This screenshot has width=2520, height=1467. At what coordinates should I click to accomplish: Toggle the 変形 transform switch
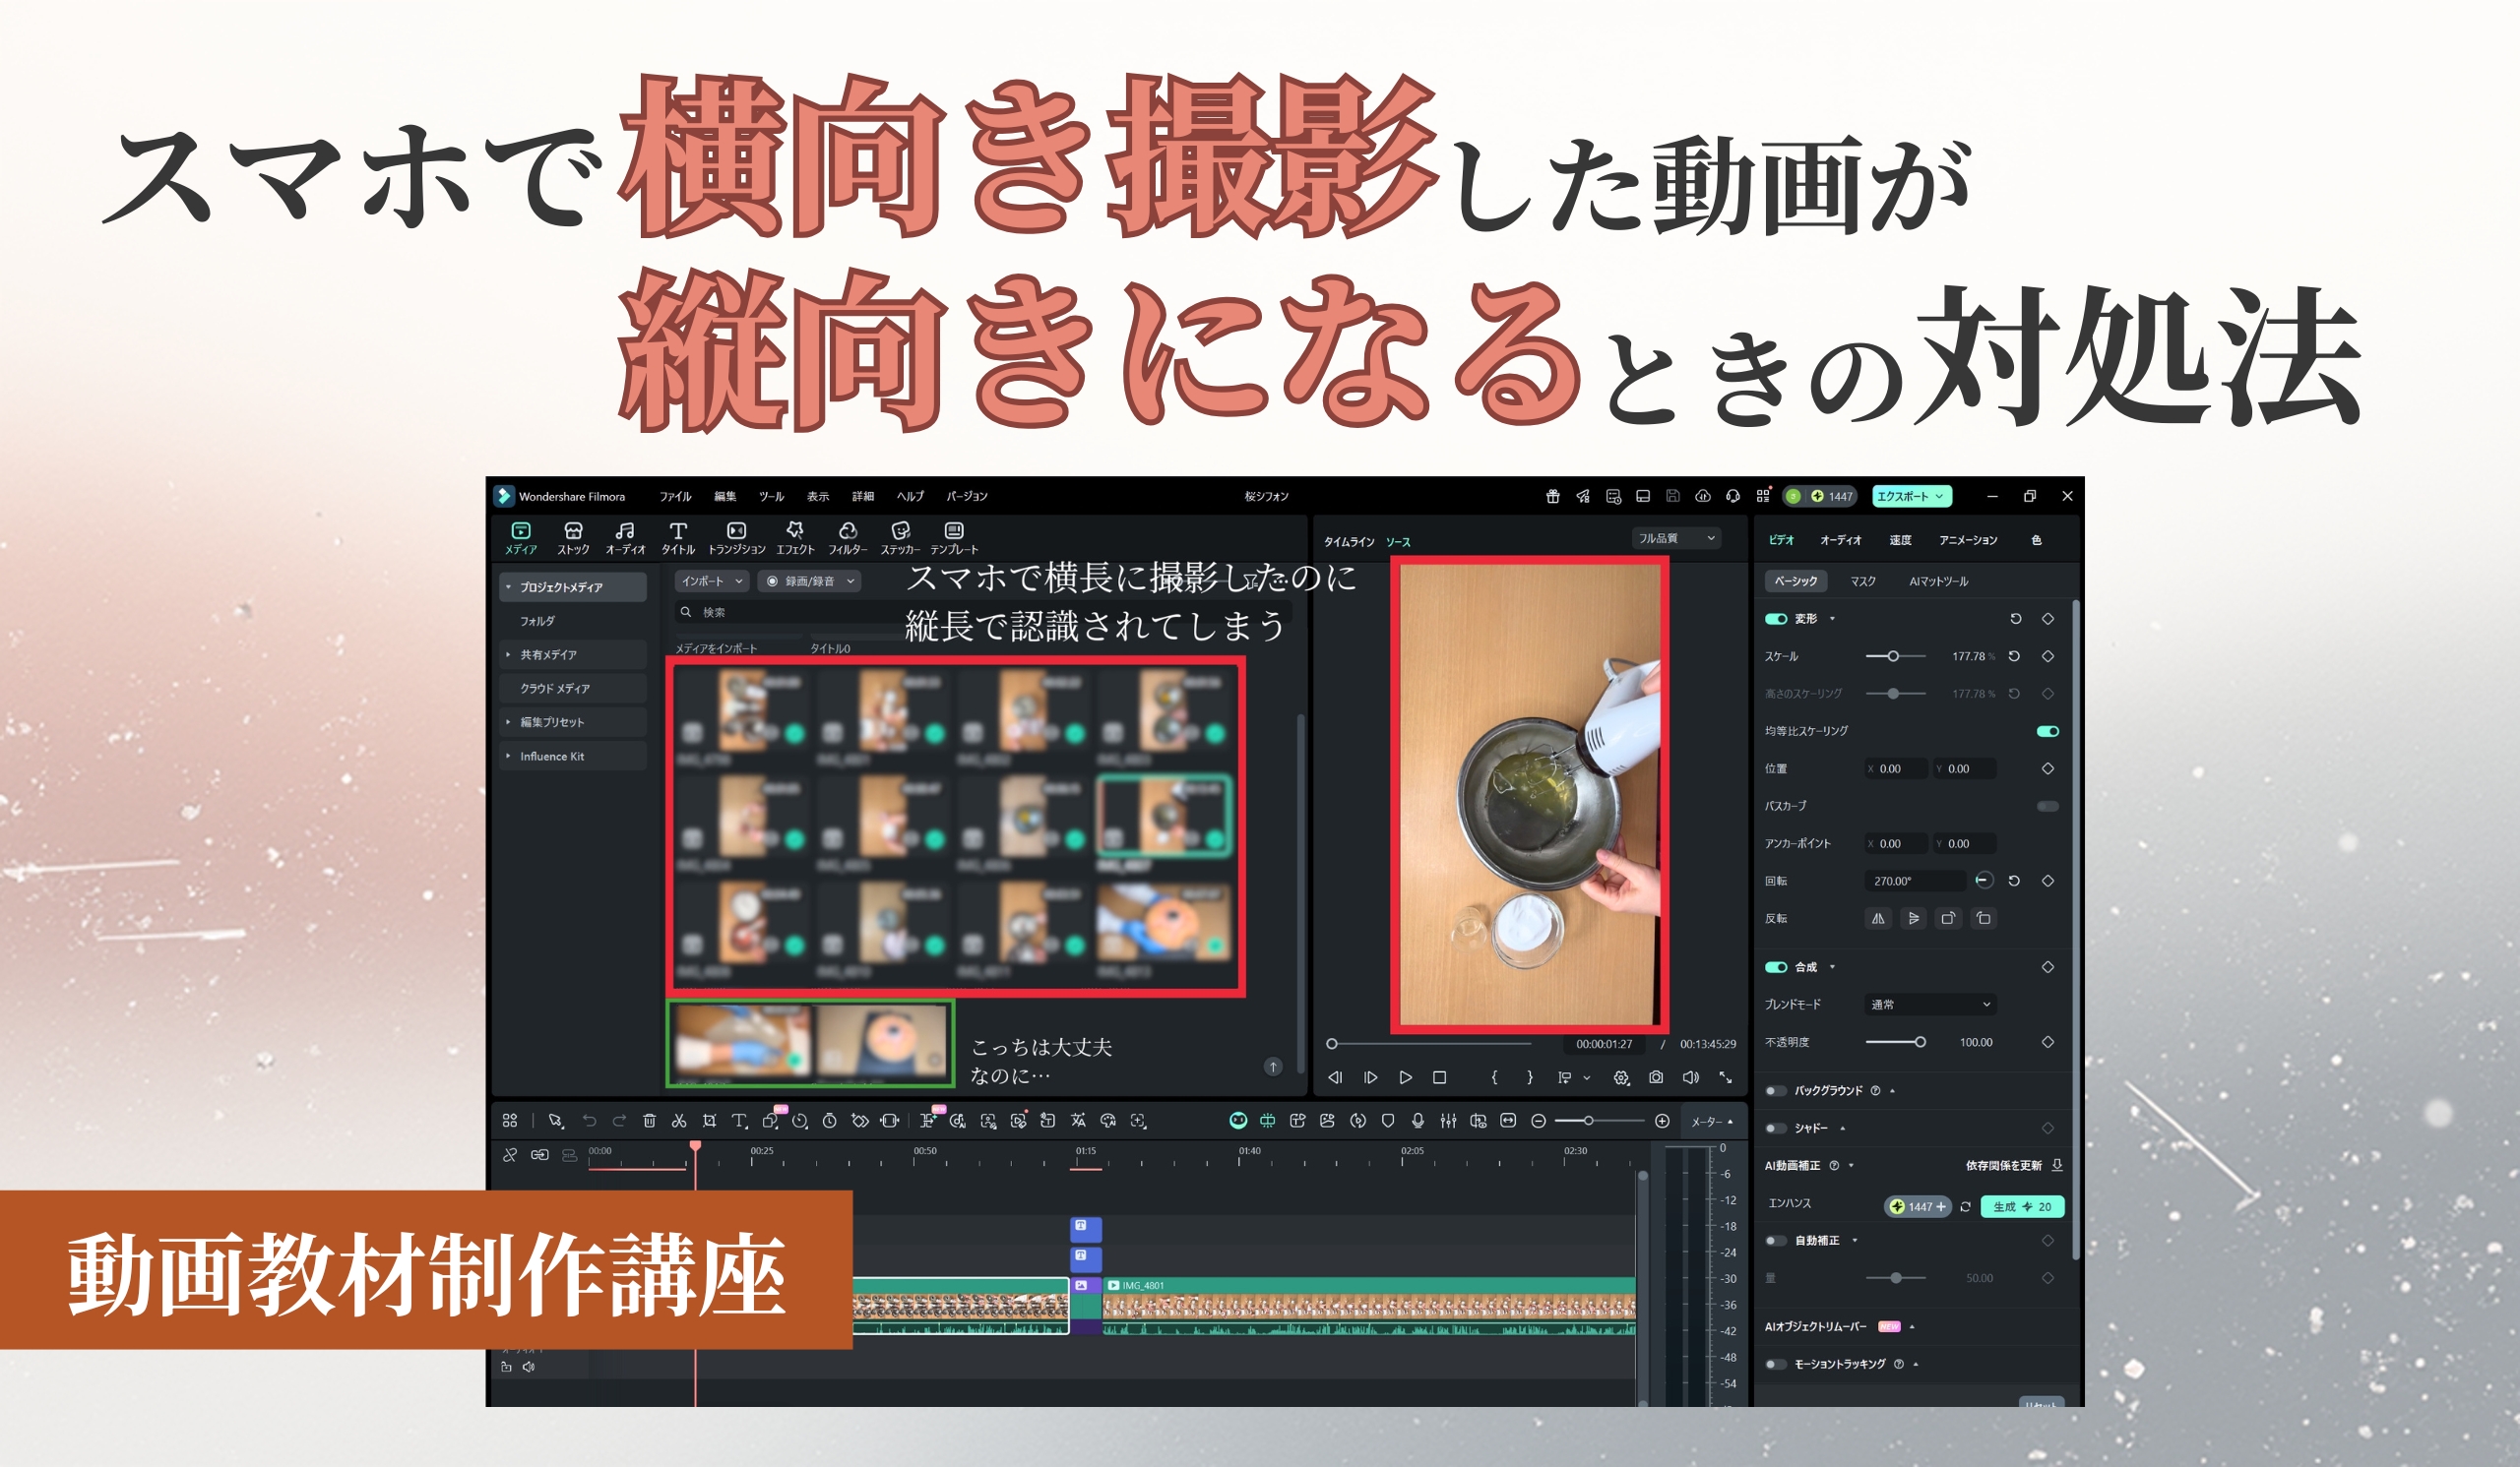pos(1776,619)
